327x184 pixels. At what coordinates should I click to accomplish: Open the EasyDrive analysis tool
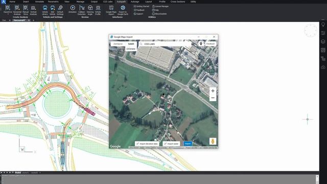tap(8, 9)
